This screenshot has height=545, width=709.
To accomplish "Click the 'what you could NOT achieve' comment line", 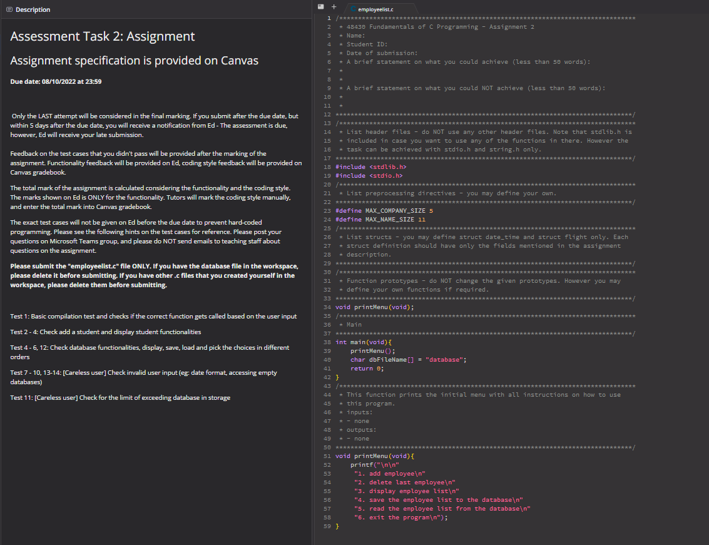I will coord(472,88).
